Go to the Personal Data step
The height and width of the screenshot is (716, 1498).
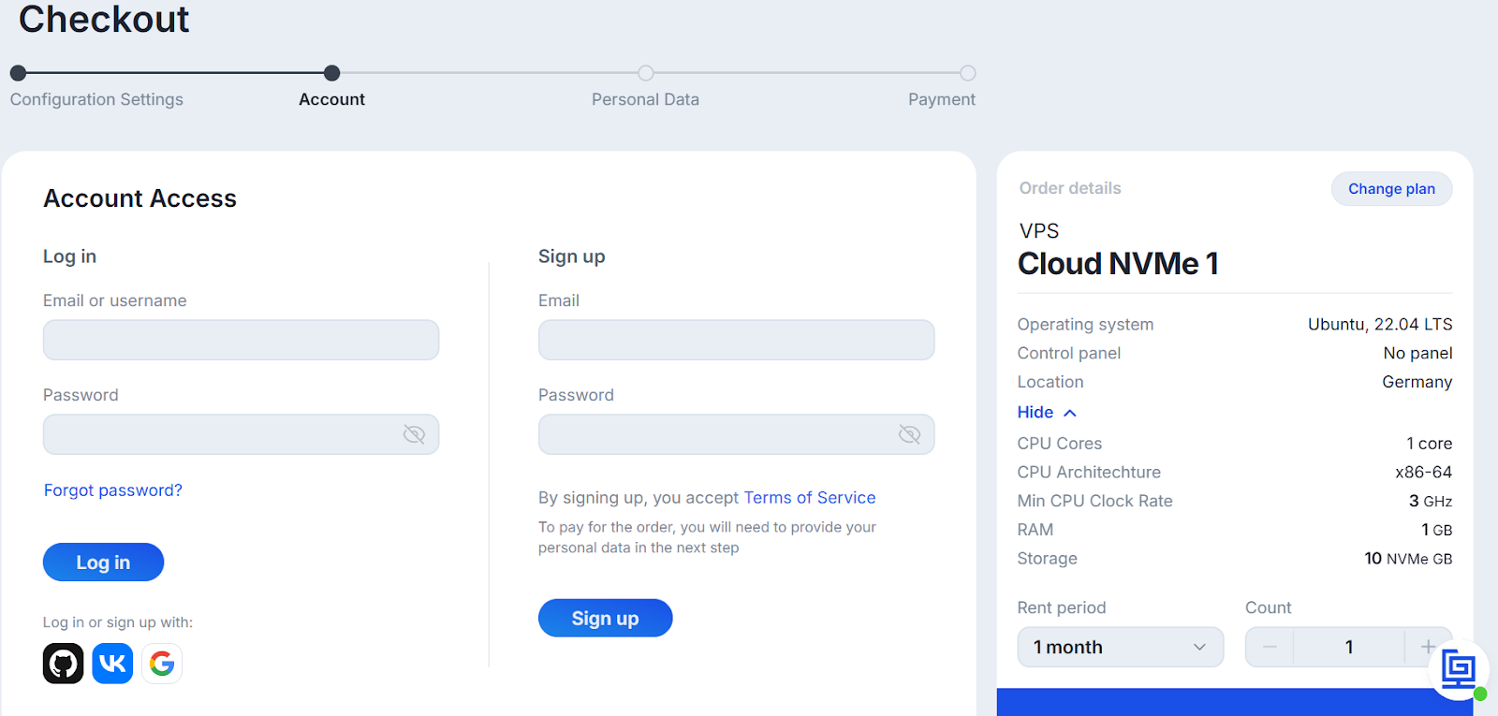pos(645,99)
